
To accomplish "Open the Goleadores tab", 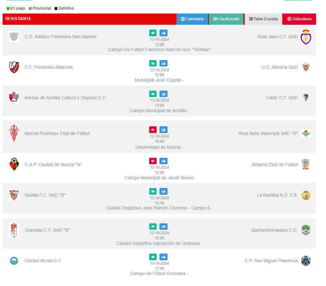I will point(299,19).
